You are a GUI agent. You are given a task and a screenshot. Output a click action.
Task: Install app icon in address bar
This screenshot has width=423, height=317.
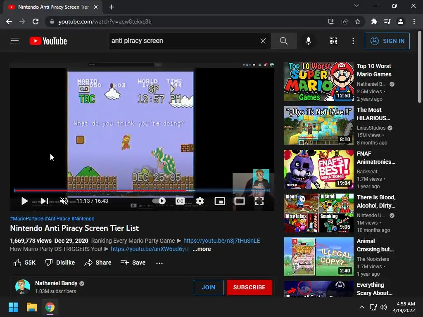click(x=331, y=21)
